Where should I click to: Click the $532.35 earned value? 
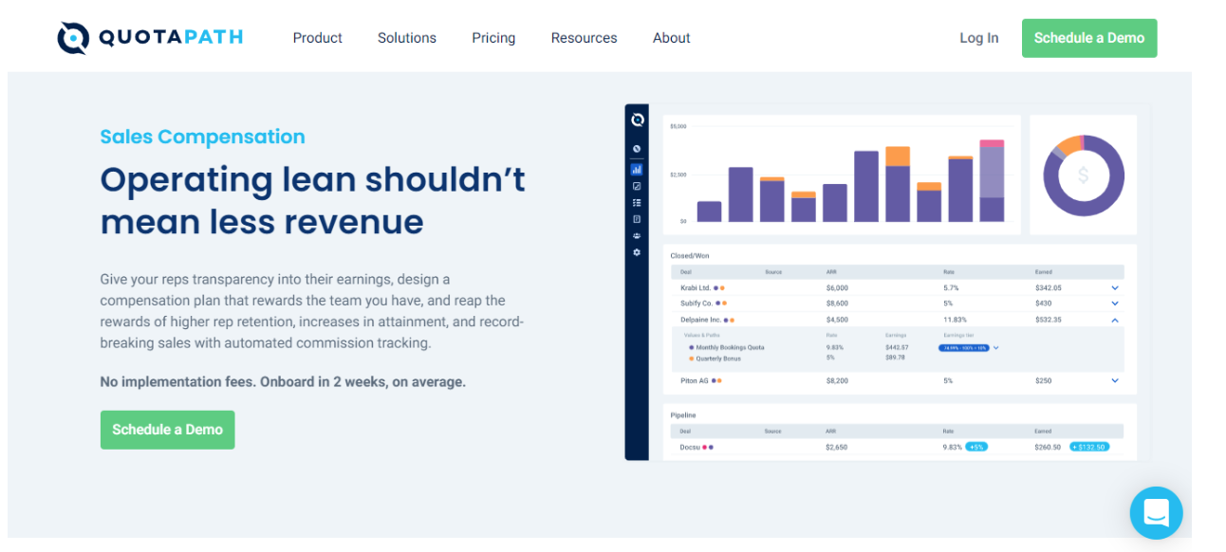click(1049, 320)
